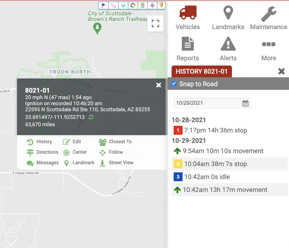Get Directions to vehicle
Image resolution: width=289 pixels, height=248 pixels.
(42, 152)
